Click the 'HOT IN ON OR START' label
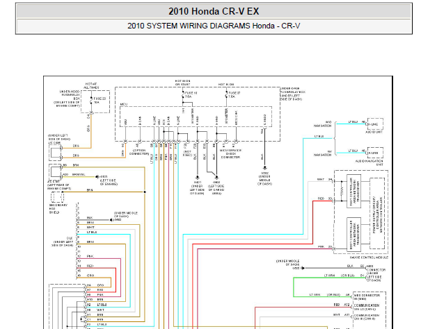This screenshot has width=421, height=329. coord(182,83)
